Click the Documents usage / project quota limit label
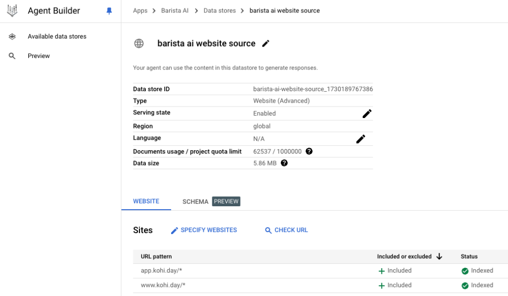Image resolution: width=508 pixels, height=296 pixels. pyautogui.click(x=187, y=152)
